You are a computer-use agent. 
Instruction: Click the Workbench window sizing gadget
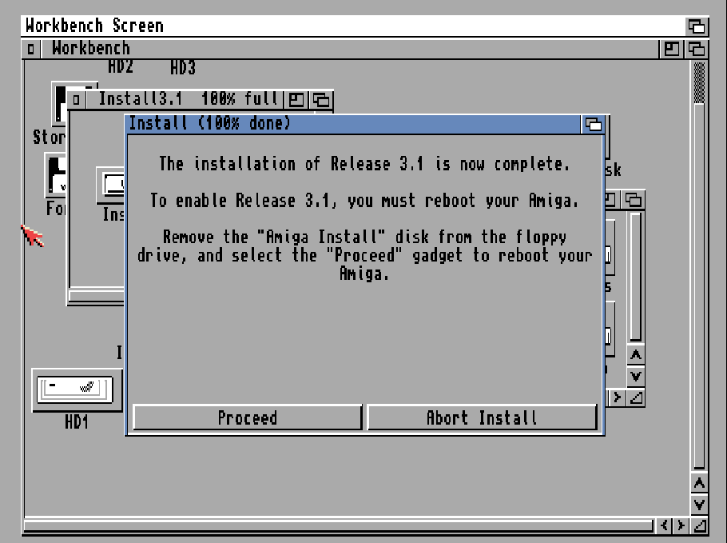699,525
